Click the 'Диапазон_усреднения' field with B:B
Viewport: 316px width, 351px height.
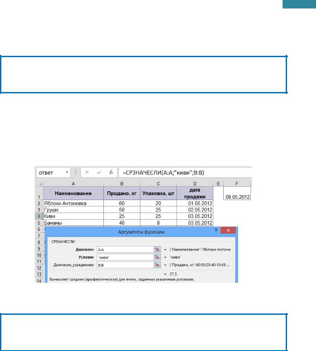pyautogui.click(x=125, y=265)
